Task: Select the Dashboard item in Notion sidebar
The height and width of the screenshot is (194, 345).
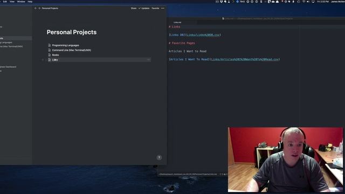Action: tap(8, 67)
